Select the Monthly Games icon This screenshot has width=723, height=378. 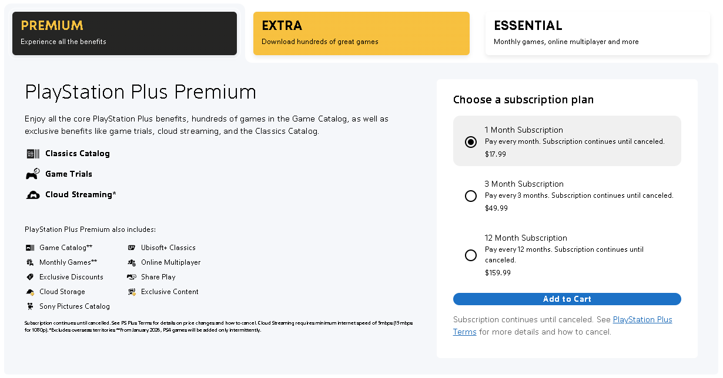pyautogui.click(x=29, y=262)
